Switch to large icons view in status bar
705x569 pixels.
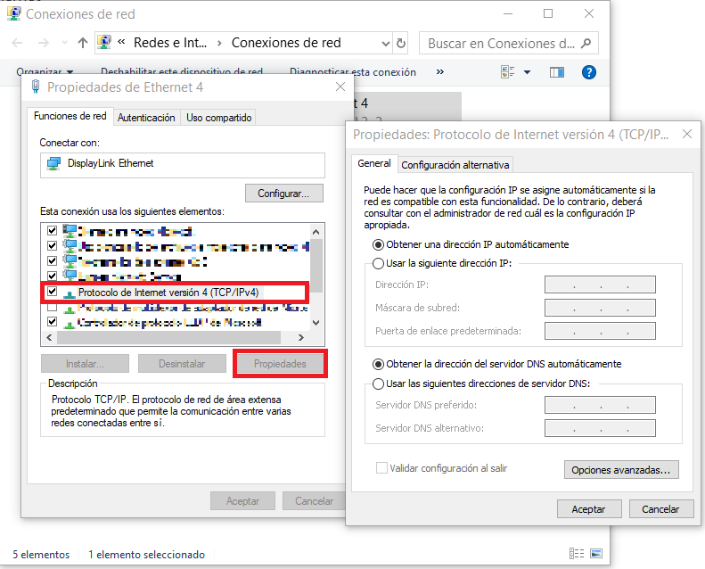pyautogui.click(x=596, y=554)
